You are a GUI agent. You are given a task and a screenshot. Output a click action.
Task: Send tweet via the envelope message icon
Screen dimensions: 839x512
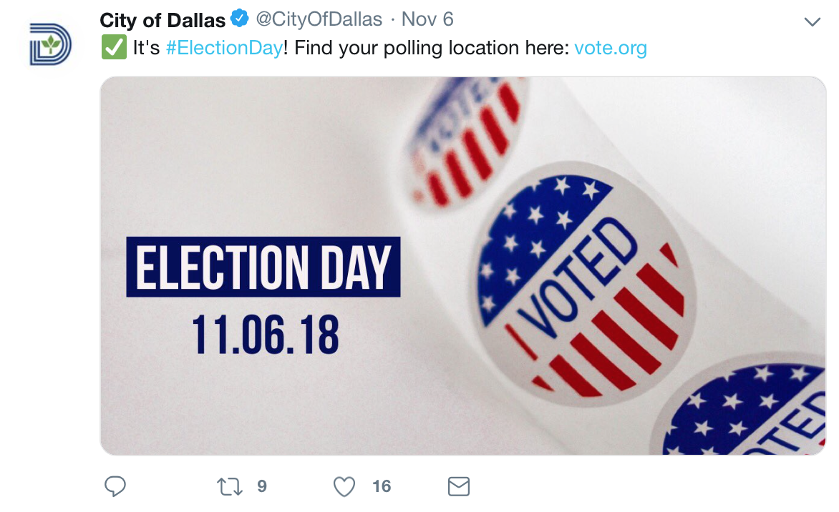(x=458, y=487)
